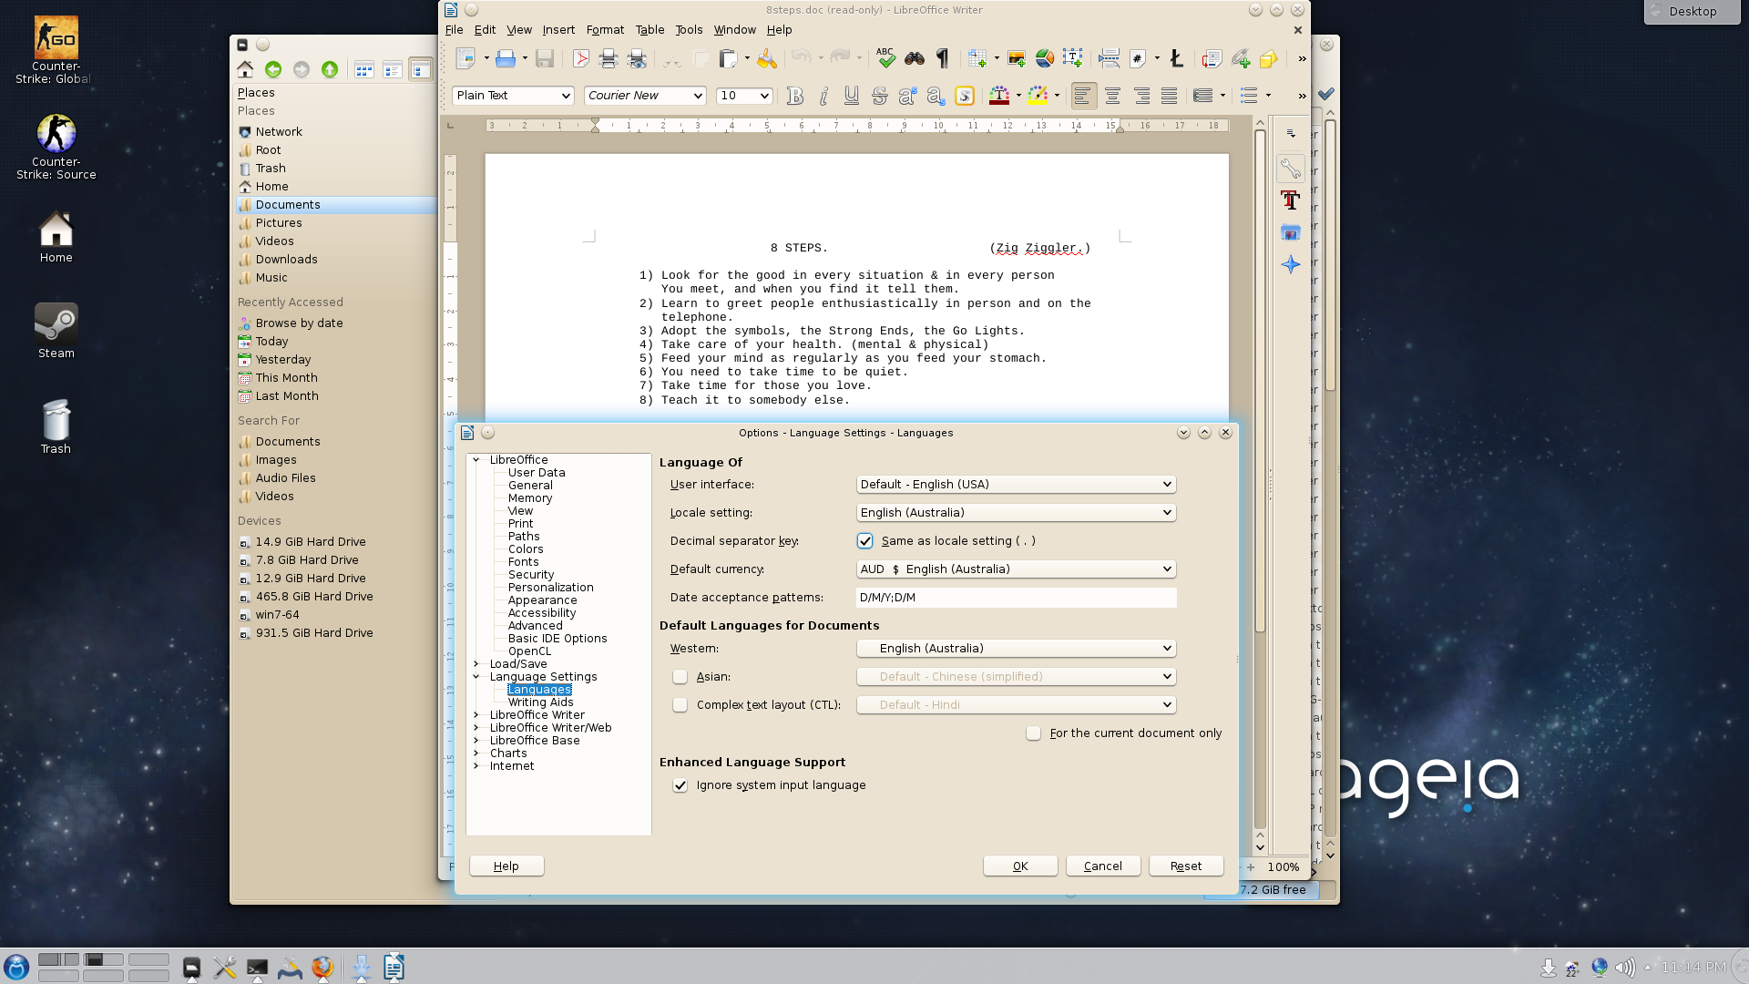Click the Export as PDF toolbar icon
Image resolution: width=1749 pixels, height=984 pixels.
point(580,59)
